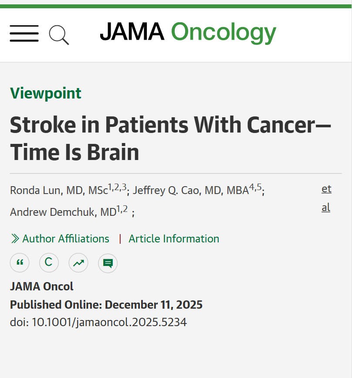The height and width of the screenshot is (378, 352).
Task: Select author Ronda Lun, MD, MSc
Action: coord(59,191)
